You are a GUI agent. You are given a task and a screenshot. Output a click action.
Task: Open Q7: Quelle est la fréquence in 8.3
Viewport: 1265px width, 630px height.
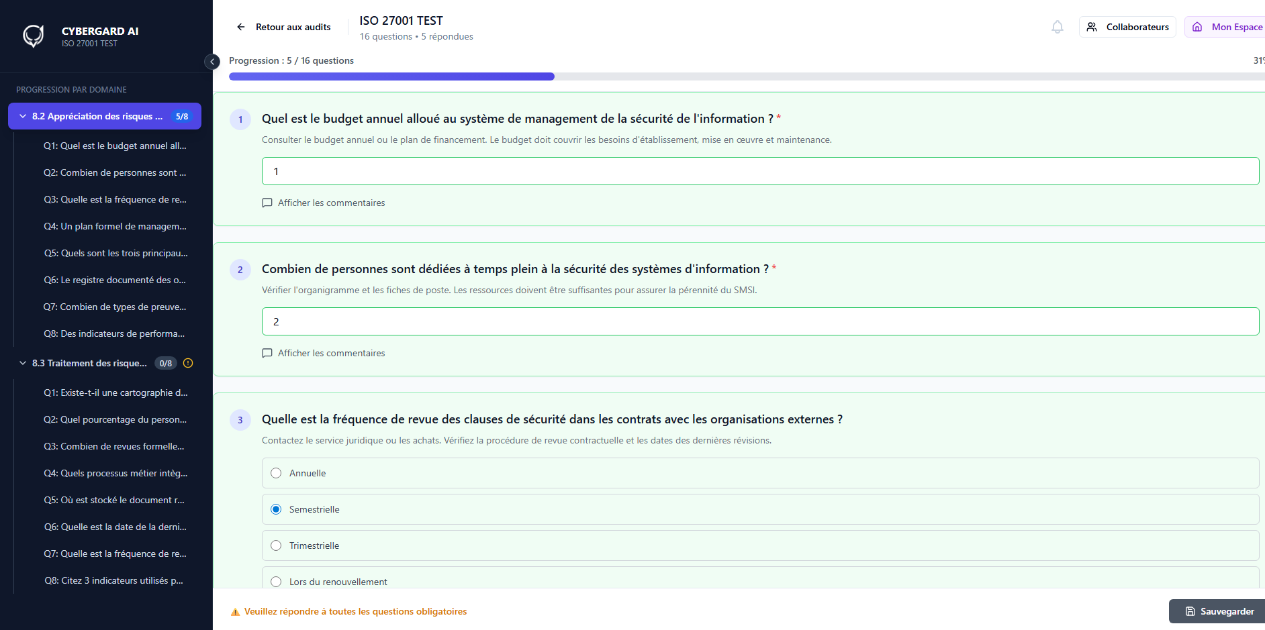point(115,554)
